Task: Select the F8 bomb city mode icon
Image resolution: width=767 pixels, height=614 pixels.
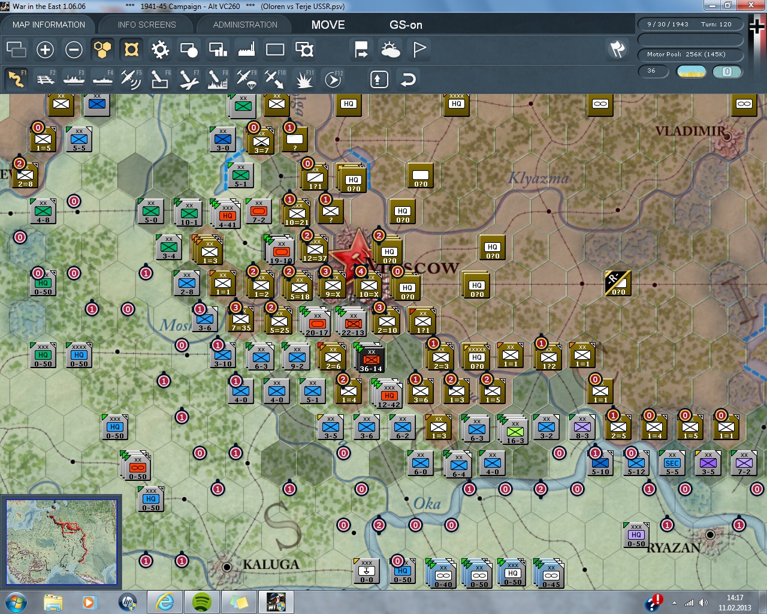Action: [x=218, y=79]
